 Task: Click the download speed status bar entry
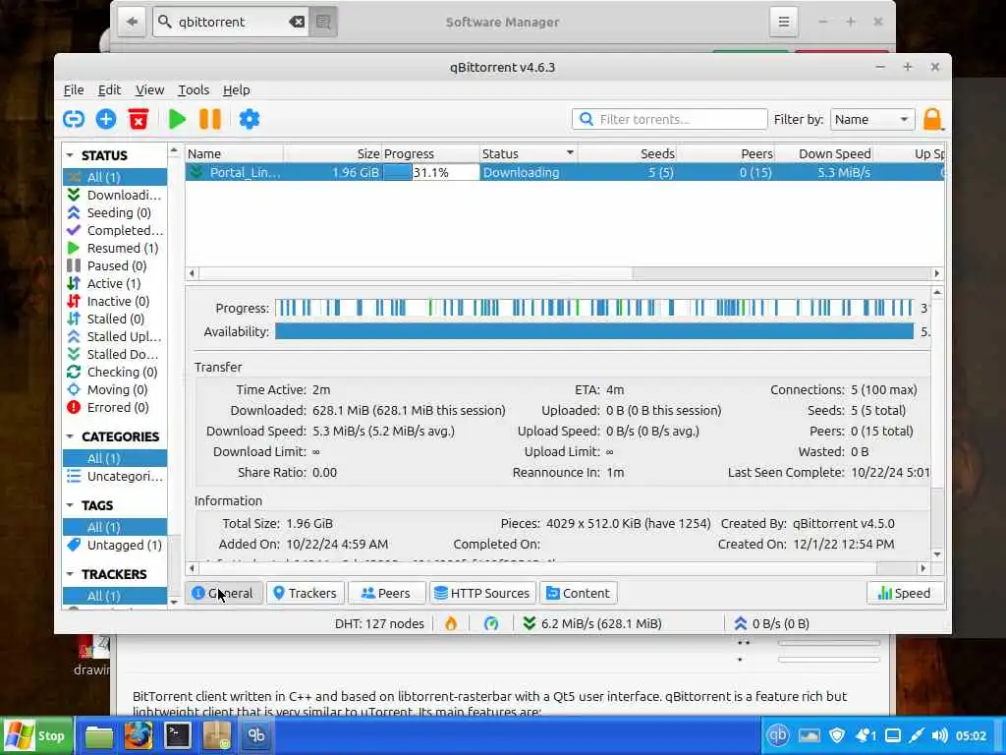[592, 624]
